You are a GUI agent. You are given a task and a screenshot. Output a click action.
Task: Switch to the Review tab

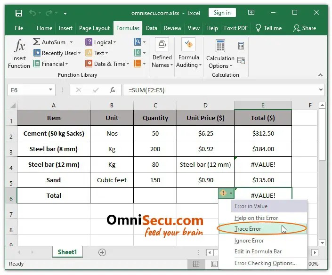(x=172, y=28)
